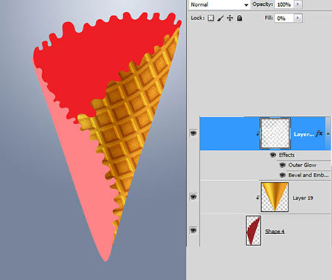Click the highlighted Layer... name
The image size is (332, 280).
tap(304, 134)
